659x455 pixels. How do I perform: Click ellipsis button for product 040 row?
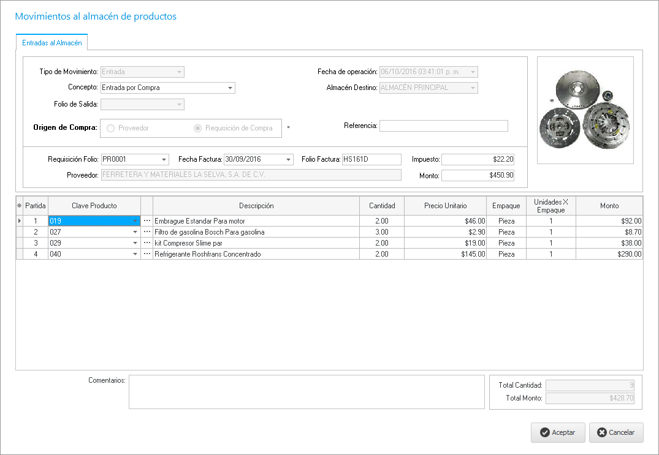pyautogui.click(x=147, y=254)
